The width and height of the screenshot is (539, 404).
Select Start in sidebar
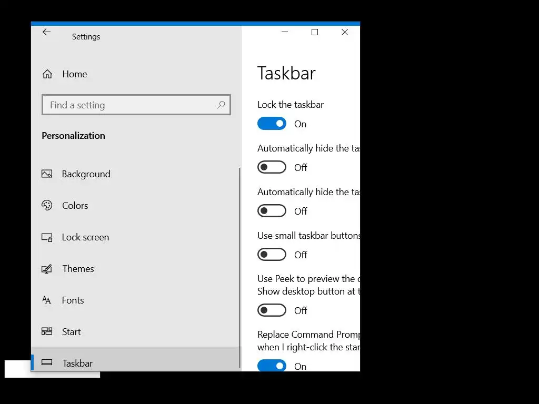pyautogui.click(x=136, y=331)
